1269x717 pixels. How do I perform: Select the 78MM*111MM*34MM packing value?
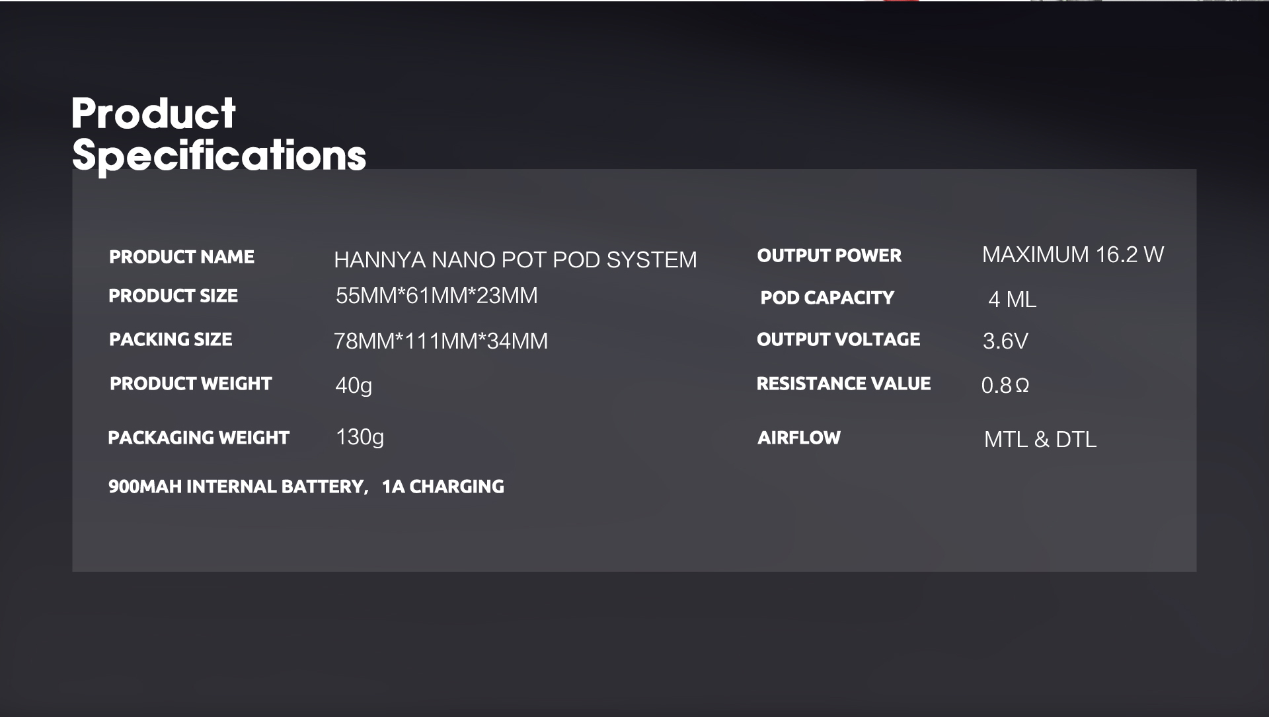pyautogui.click(x=440, y=341)
